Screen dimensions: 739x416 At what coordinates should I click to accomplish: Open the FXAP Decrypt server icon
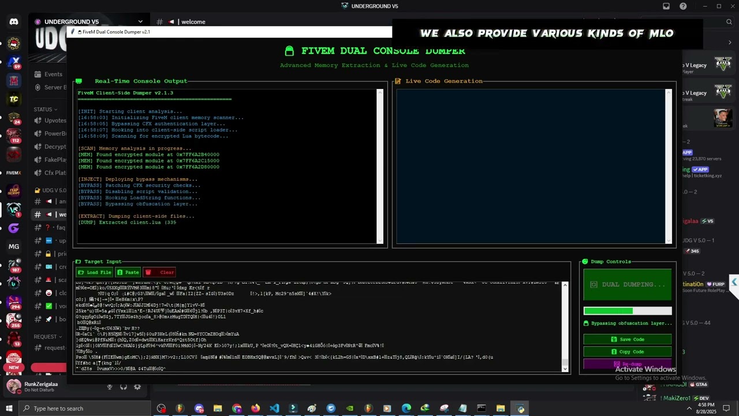tap(14, 191)
